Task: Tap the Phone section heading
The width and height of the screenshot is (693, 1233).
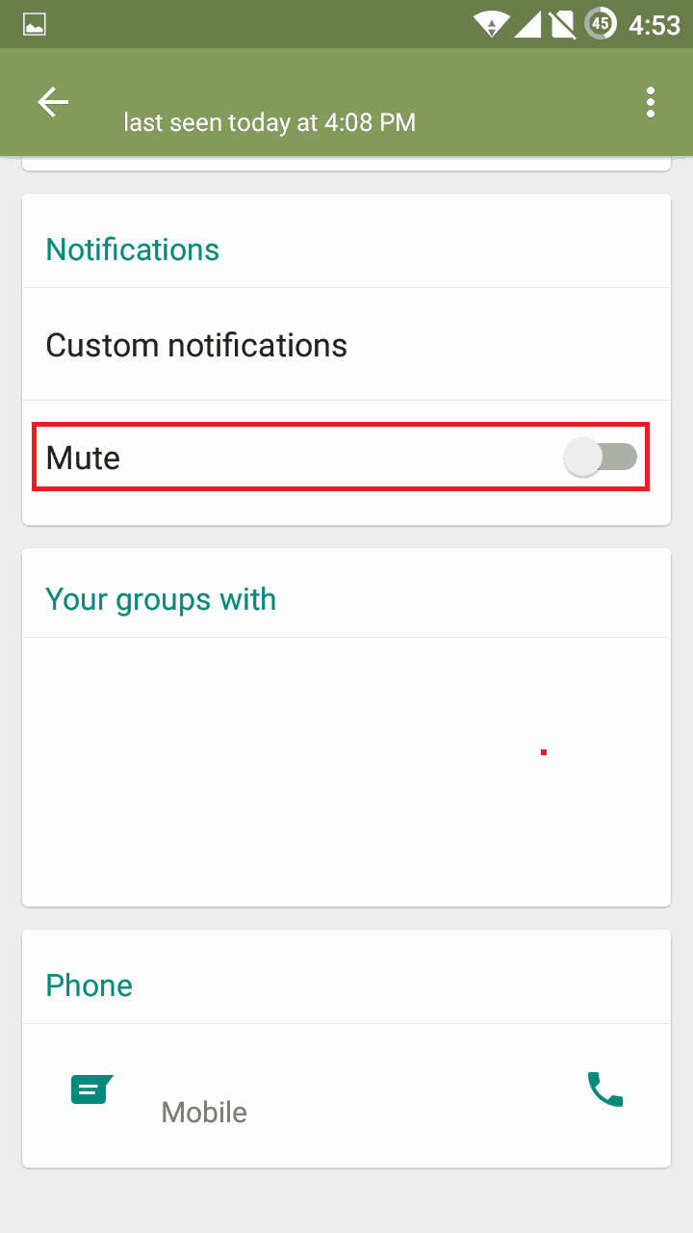Action: pyautogui.click(x=90, y=985)
